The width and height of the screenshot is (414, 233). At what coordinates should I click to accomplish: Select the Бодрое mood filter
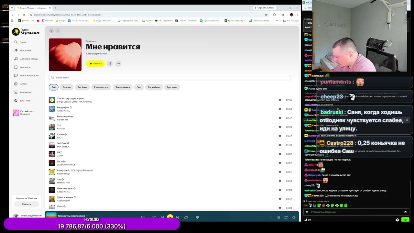click(67, 87)
